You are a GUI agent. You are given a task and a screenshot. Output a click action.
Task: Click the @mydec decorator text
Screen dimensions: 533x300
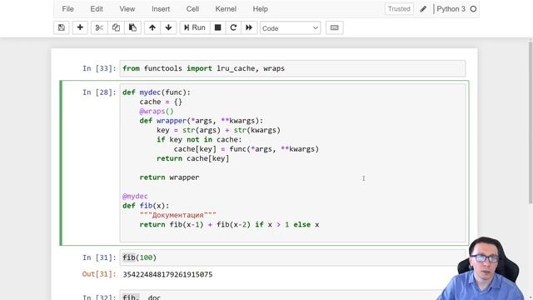[x=135, y=197]
